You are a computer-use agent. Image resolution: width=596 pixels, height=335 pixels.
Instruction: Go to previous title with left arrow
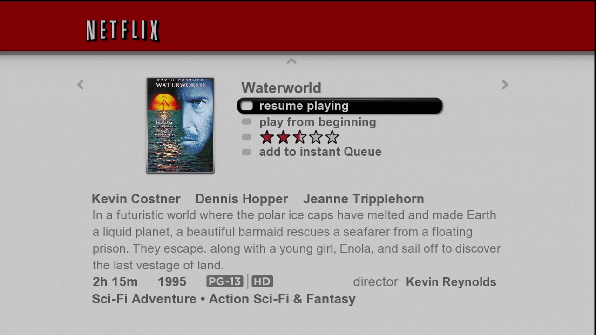coord(81,85)
